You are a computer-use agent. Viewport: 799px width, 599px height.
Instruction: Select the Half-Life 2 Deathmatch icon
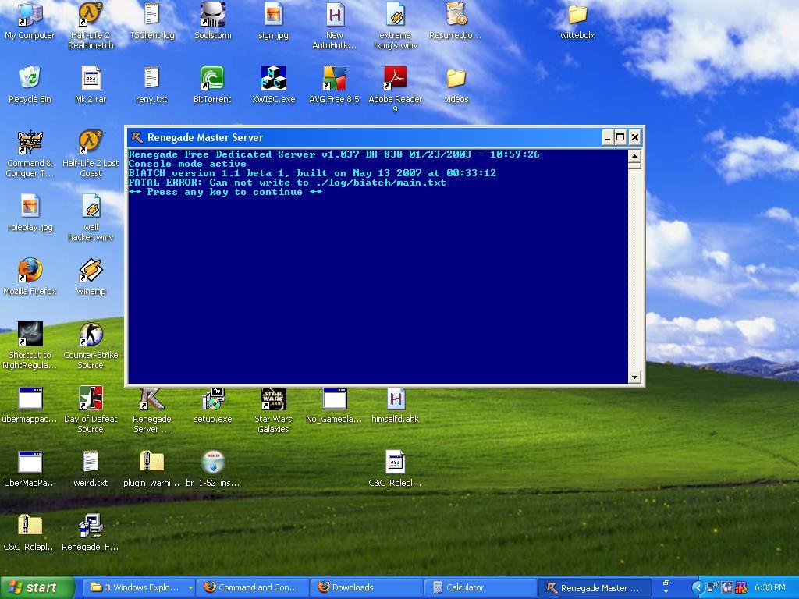(x=91, y=15)
